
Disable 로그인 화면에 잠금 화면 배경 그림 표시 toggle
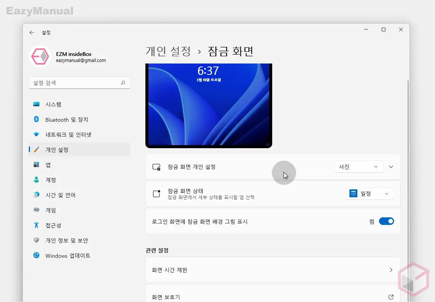click(x=387, y=221)
